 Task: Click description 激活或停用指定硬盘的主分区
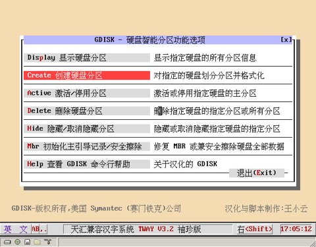pyautogui.click(x=205, y=94)
